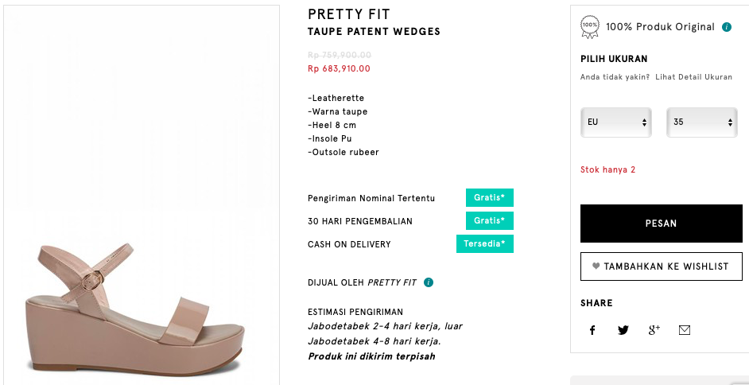Open the size 35 dropdown
Image resolution: width=749 pixels, height=385 pixels.
(701, 122)
